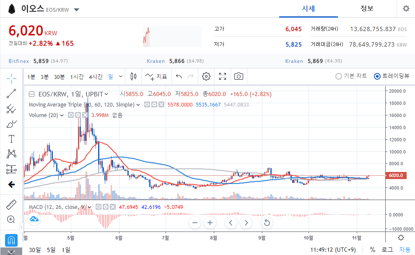Switch to the 정보 tab
Screen dimensions: 415x255
(367, 9)
